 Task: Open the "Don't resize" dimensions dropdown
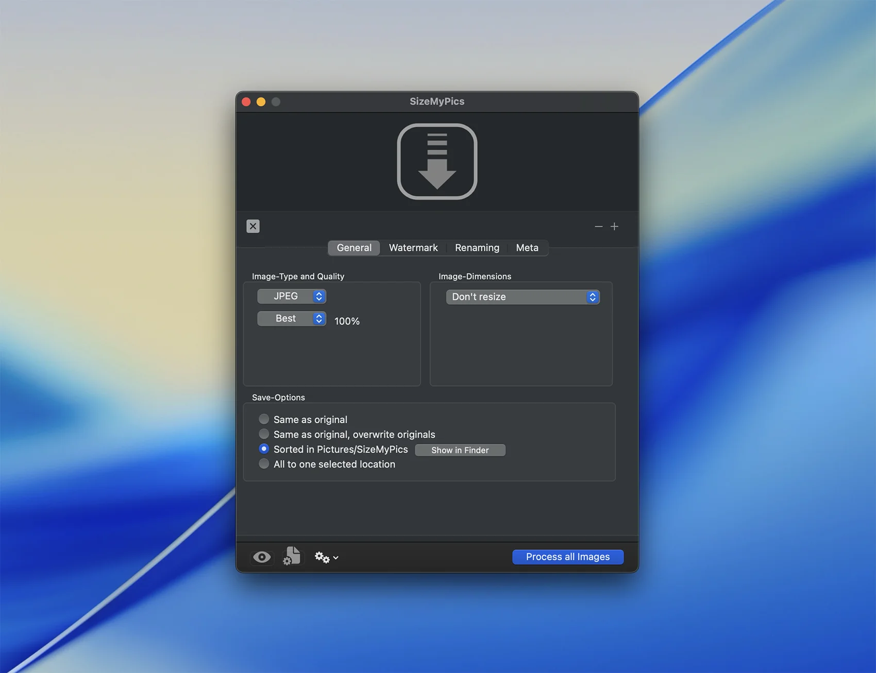pyautogui.click(x=523, y=297)
